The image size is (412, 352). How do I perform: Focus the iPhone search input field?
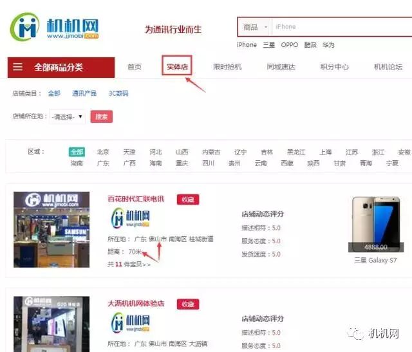click(x=342, y=27)
